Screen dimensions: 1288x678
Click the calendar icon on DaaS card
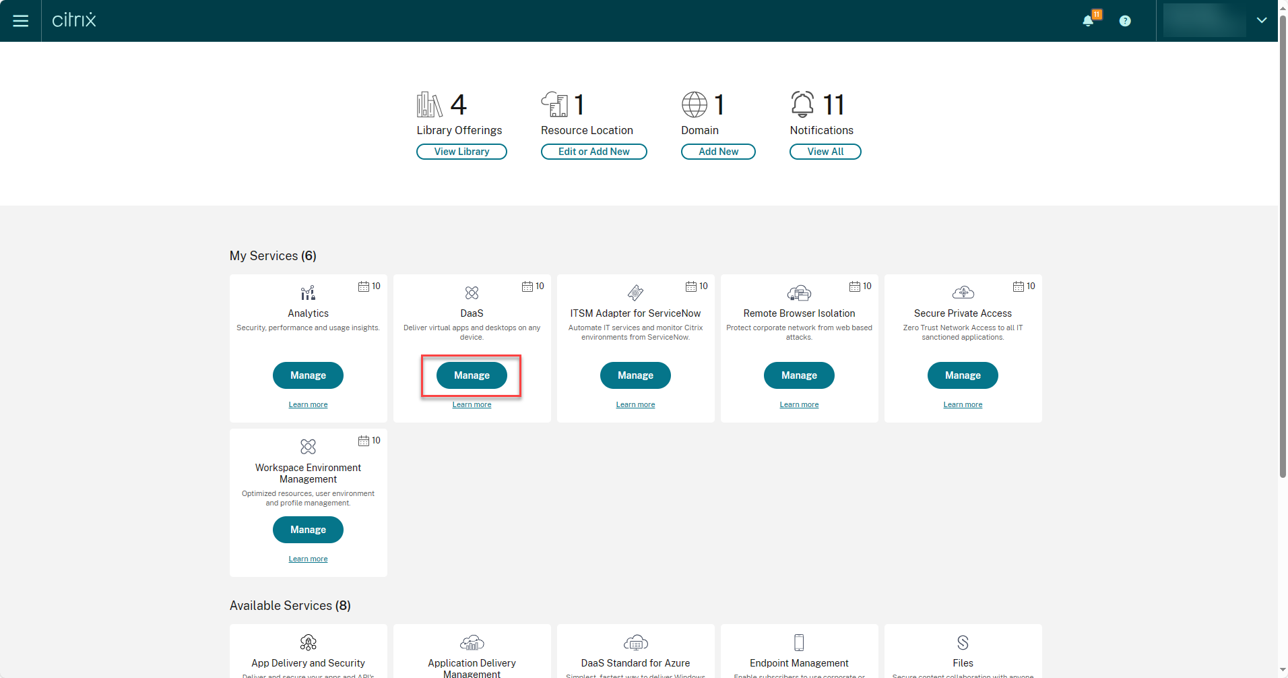coord(527,286)
